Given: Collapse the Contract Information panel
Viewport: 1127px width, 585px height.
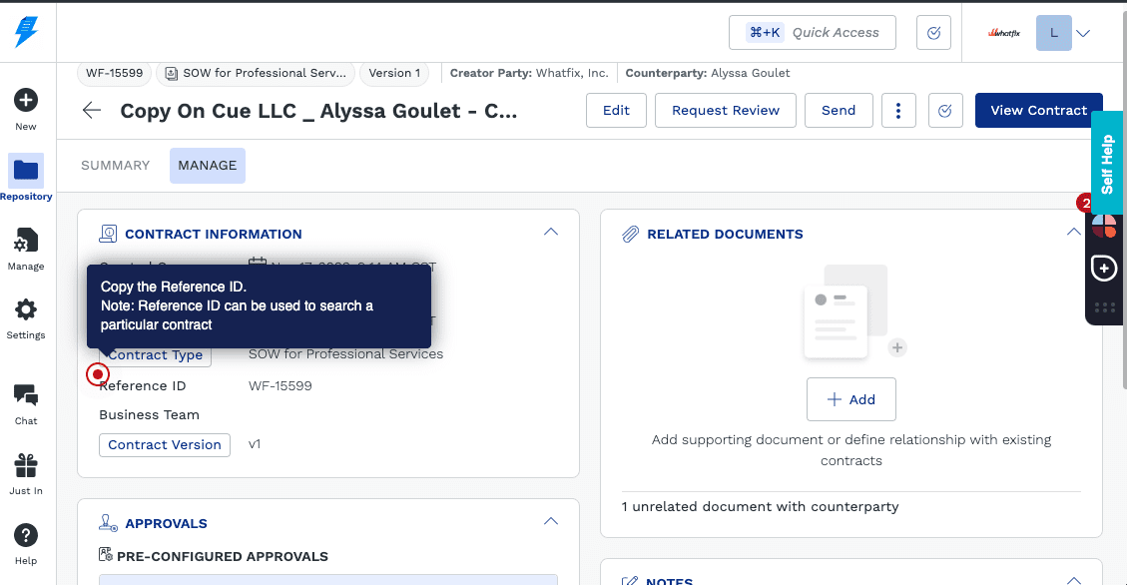Looking at the screenshot, I should point(551,231).
